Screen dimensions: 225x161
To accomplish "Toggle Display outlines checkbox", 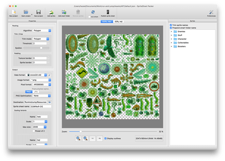I will 105,139.
